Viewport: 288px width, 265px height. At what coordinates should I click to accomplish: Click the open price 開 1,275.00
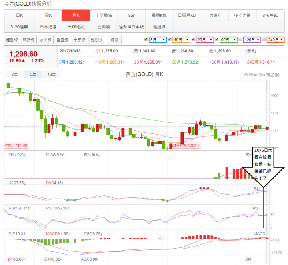pyautogui.click(x=107, y=51)
